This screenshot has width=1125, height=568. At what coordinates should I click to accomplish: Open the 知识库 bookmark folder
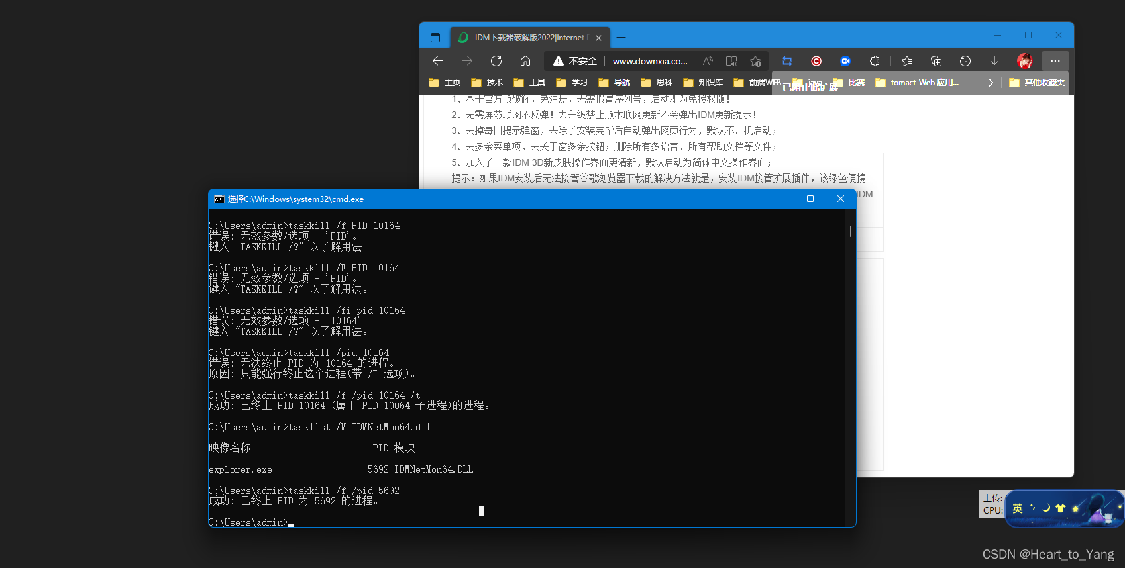click(x=703, y=83)
